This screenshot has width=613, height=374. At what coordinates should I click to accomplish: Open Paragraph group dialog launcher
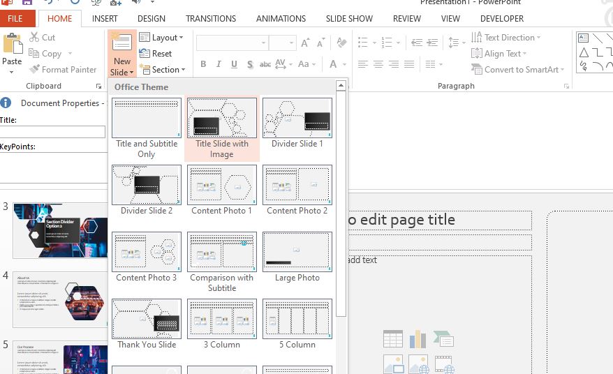[x=566, y=87]
